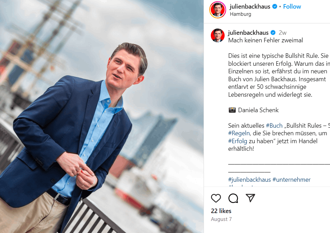Open the julienbackhaus username in the header
Viewport: 330px width, 233px height.
tap(250, 7)
